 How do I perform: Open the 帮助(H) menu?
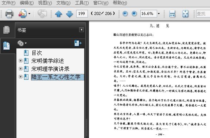click(120, 3)
